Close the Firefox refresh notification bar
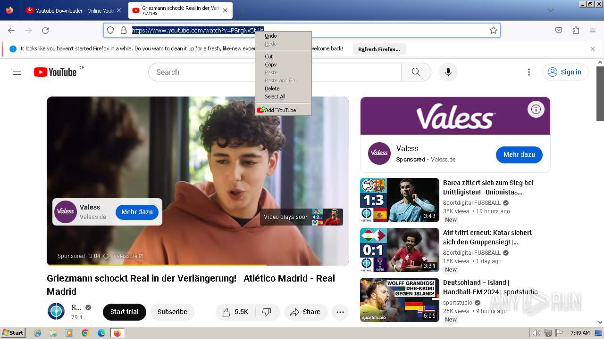The image size is (604, 339). click(x=593, y=49)
